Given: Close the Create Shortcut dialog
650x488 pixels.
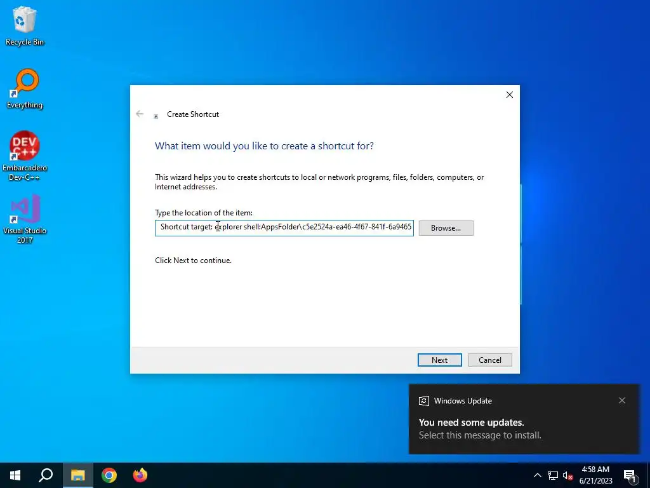Looking at the screenshot, I should [x=510, y=95].
